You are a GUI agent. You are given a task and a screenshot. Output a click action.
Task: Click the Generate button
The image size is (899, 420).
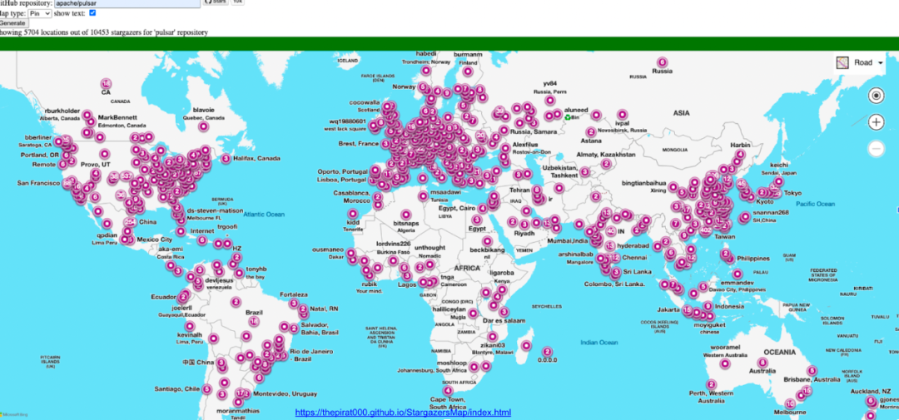click(12, 23)
